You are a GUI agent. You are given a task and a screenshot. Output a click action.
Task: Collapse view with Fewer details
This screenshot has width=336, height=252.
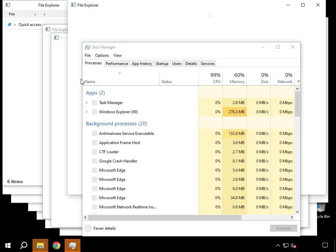(x=100, y=228)
